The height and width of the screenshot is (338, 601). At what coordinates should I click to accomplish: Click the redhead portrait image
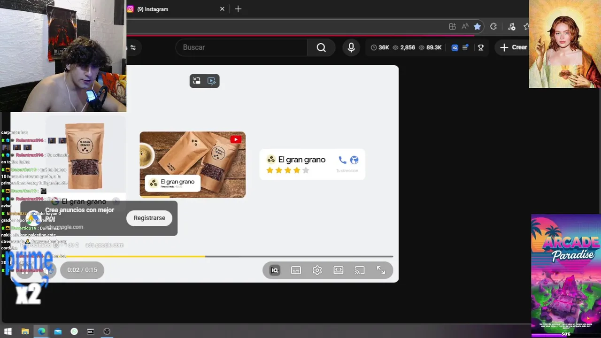(565, 44)
